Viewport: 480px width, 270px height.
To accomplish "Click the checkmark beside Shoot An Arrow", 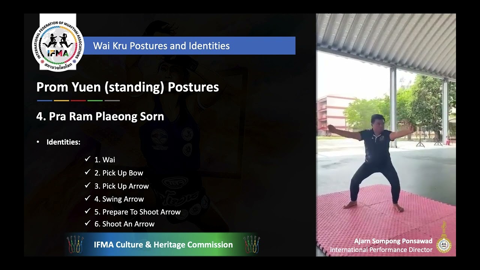I will point(87,223).
